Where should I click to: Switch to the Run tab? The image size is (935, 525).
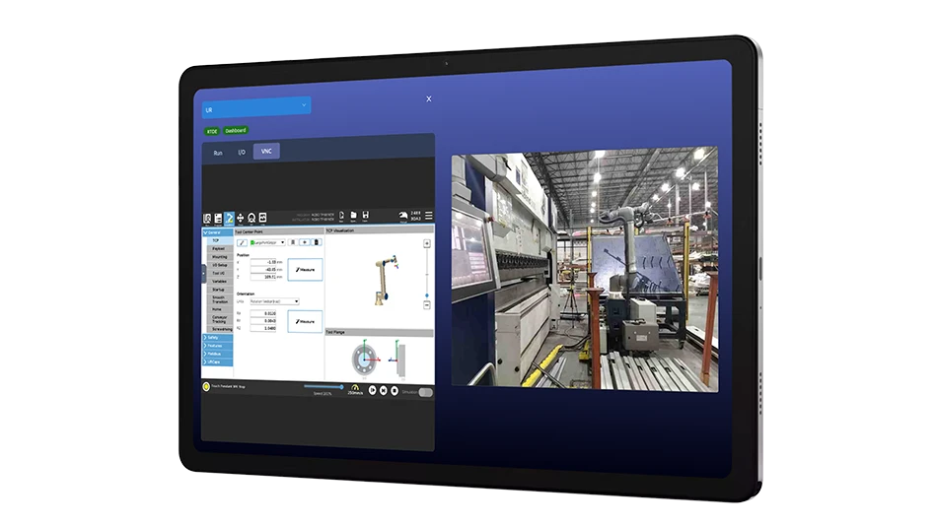click(x=218, y=153)
